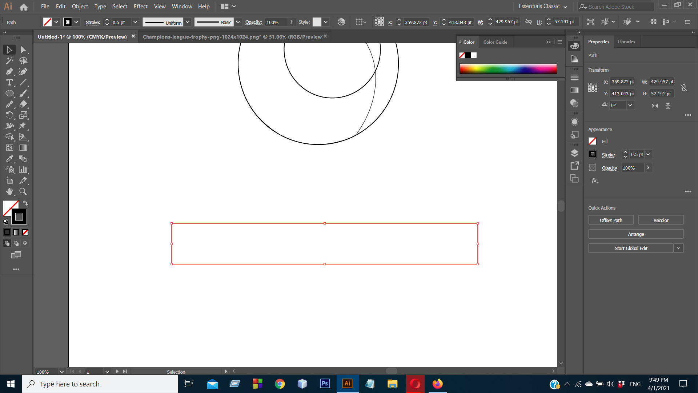
Task: Select the Zoom tool
Action: [x=23, y=191]
